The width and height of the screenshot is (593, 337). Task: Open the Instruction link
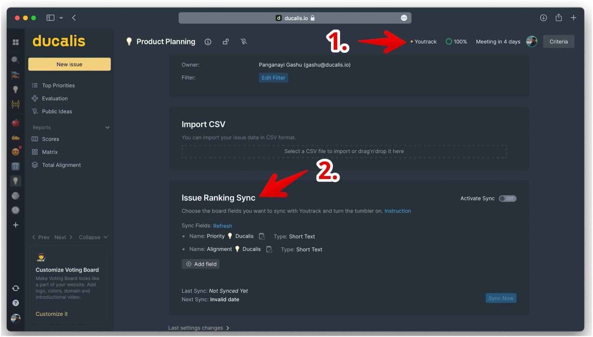(x=397, y=211)
